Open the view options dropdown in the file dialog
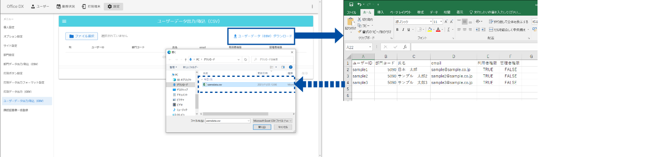 276,67
